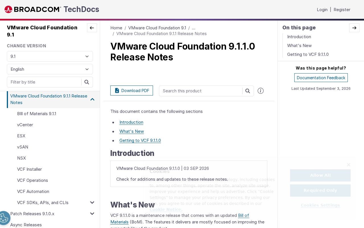Collapse the VCF 9.1.1 Release Notes chevron
The width and height of the screenshot is (364, 228).
pos(92,99)
